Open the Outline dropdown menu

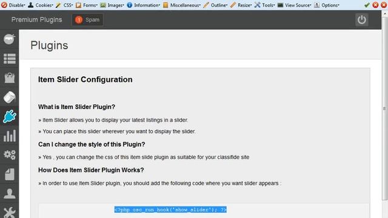click(x=216, y=5)
